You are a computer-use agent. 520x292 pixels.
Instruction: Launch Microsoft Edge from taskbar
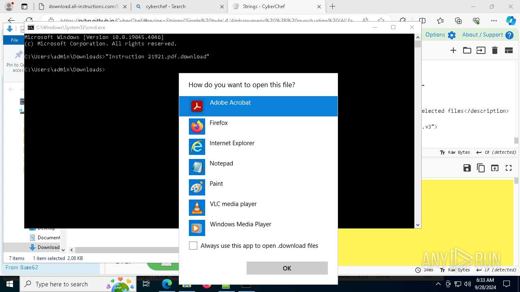pyautogui.click(x=167, y=284)
